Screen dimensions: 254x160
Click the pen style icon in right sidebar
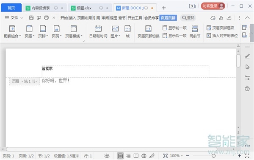coord(247,56)
